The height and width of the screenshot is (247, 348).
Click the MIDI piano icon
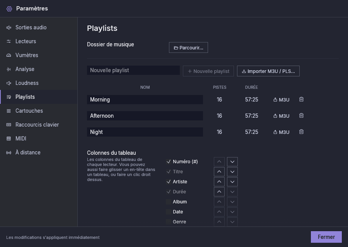pos(9,139)
